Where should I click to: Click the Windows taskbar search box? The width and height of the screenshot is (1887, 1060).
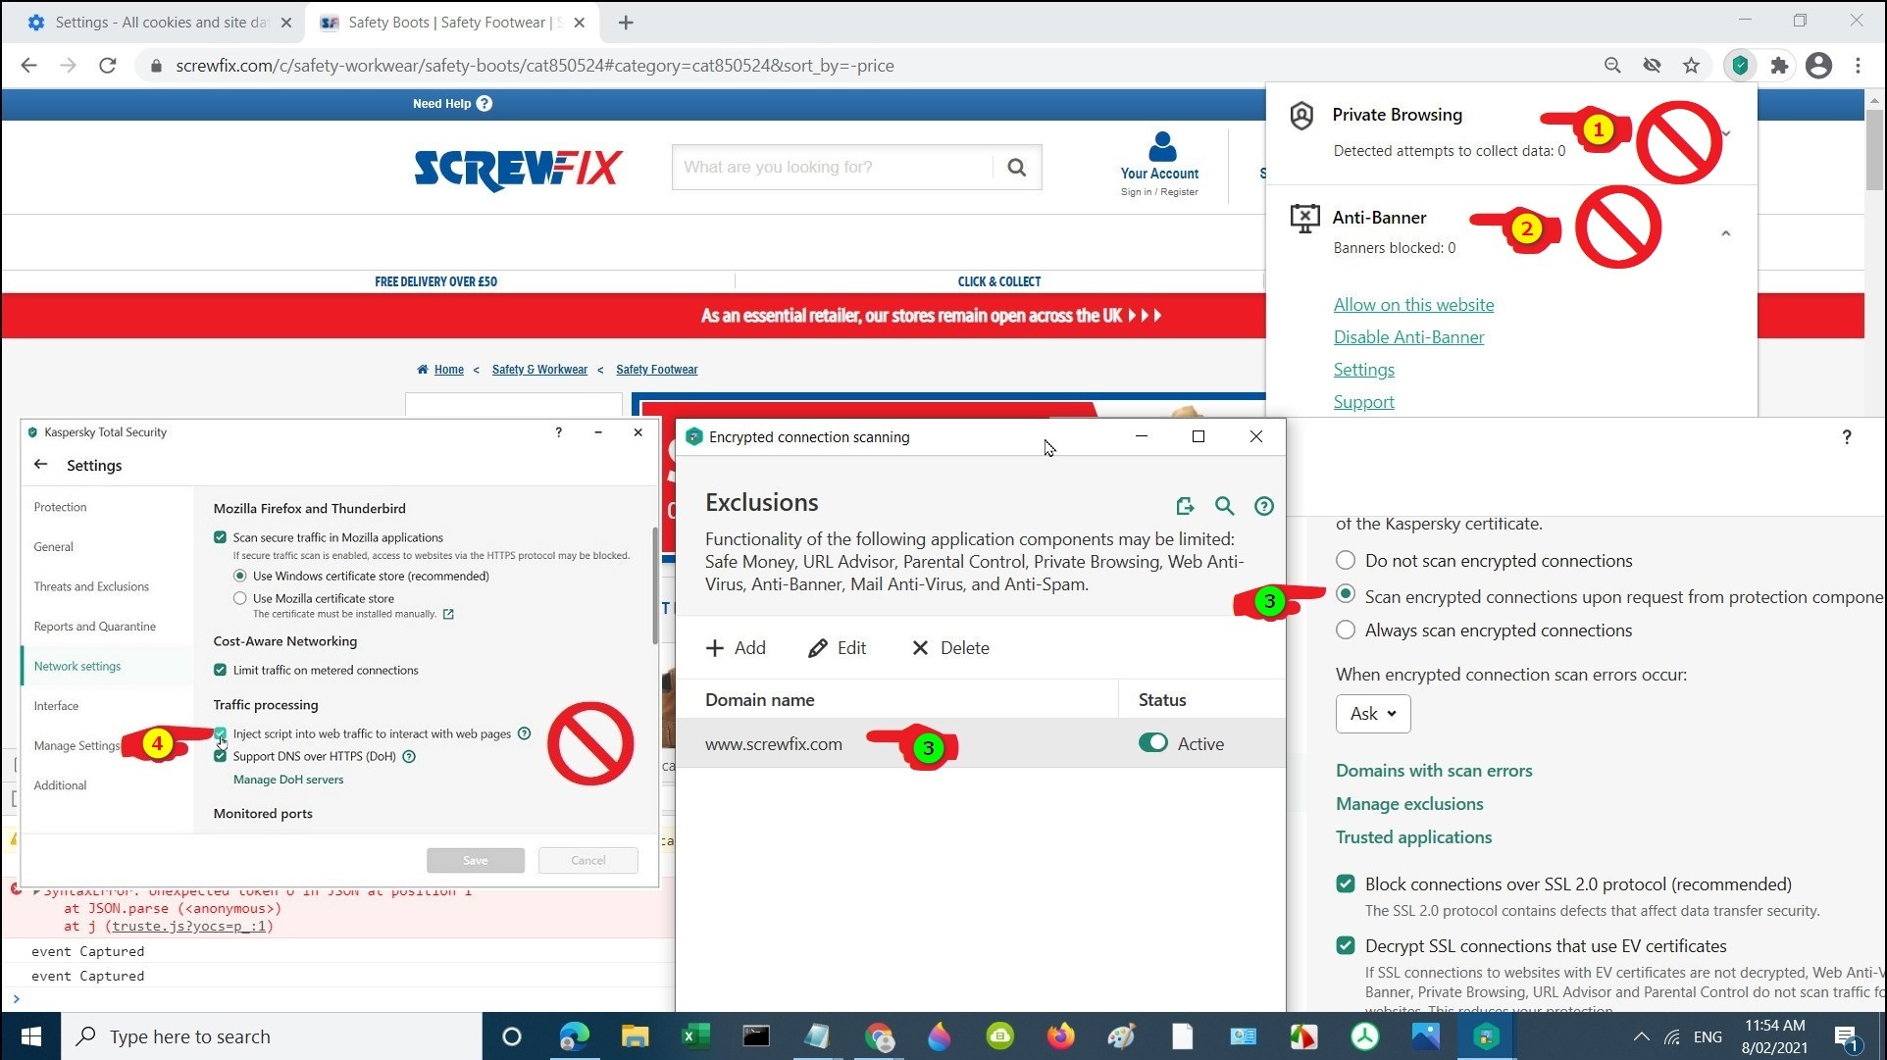(272, 1036)
